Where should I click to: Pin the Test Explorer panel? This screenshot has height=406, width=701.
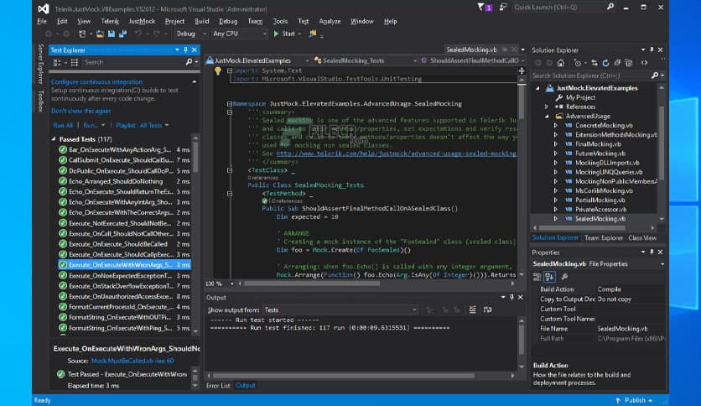187,50
